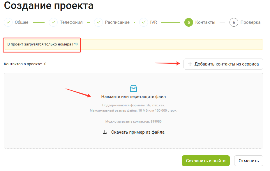Go to the Расписание step
This screenshot has width=270, height=171.
coord(117,22)
